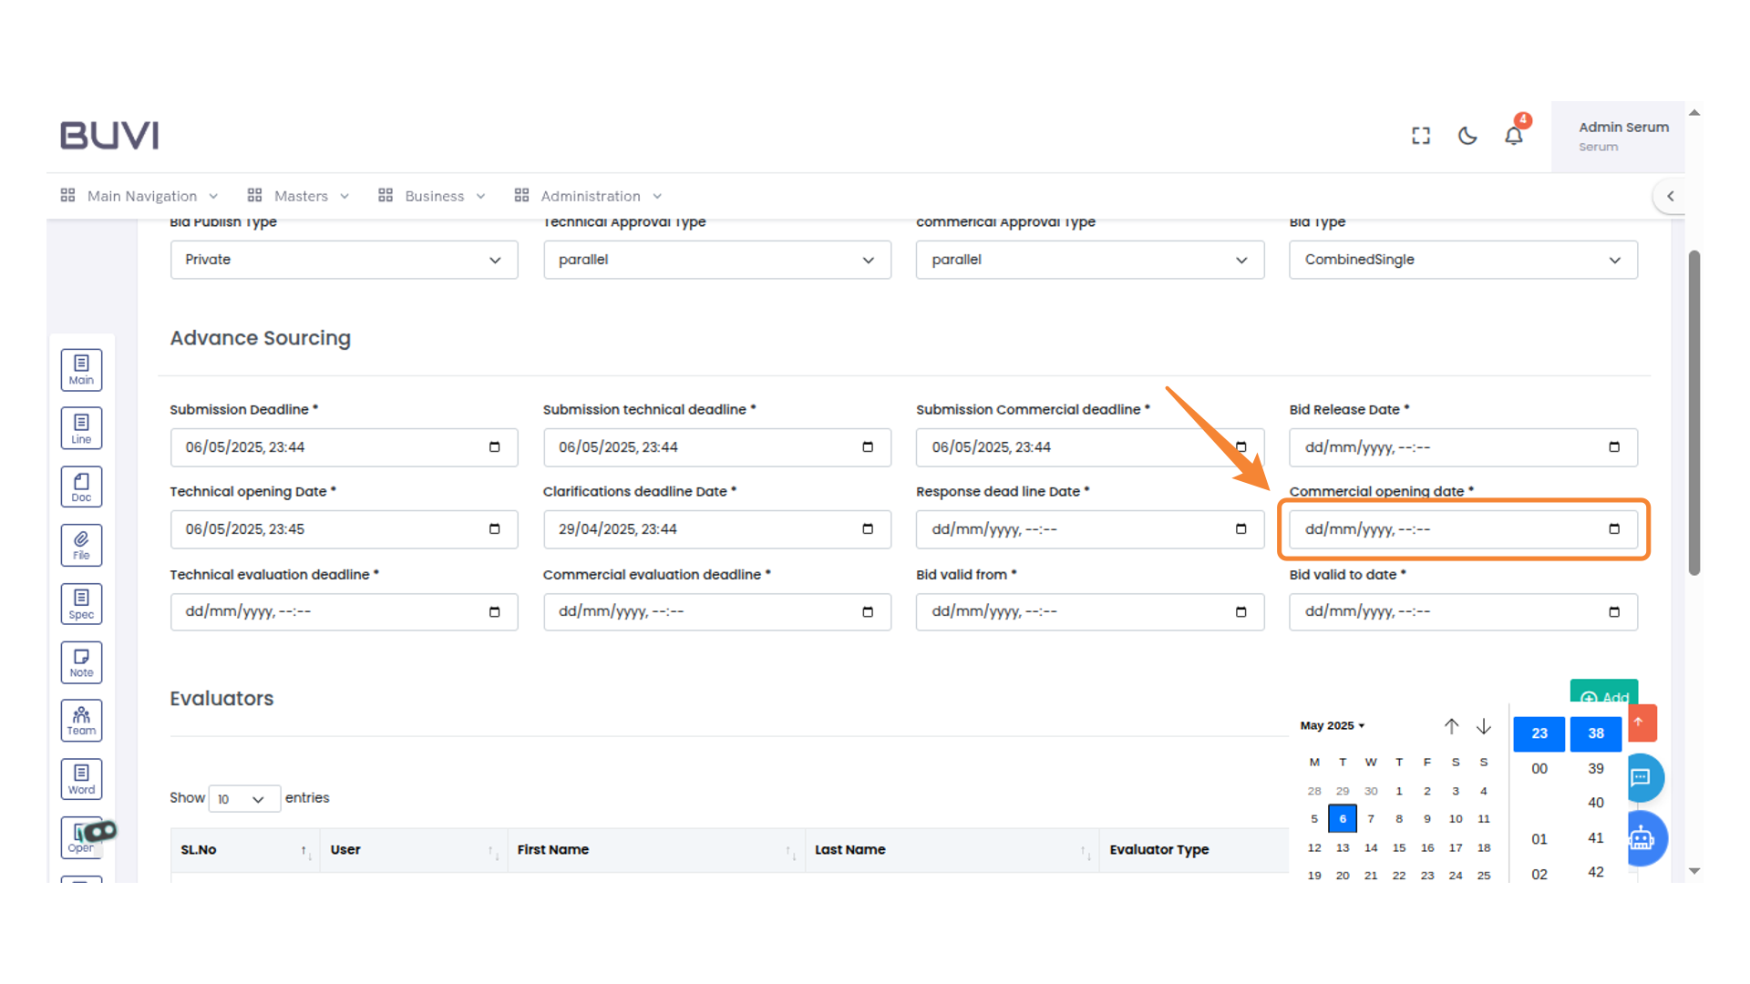Open the Administration menu
Viewport: 1750px width, 984px height.
tap(589, 196)
